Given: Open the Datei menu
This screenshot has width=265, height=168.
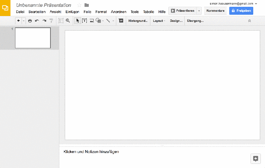Looking at the screenshot, I should (x=20, y=12).
